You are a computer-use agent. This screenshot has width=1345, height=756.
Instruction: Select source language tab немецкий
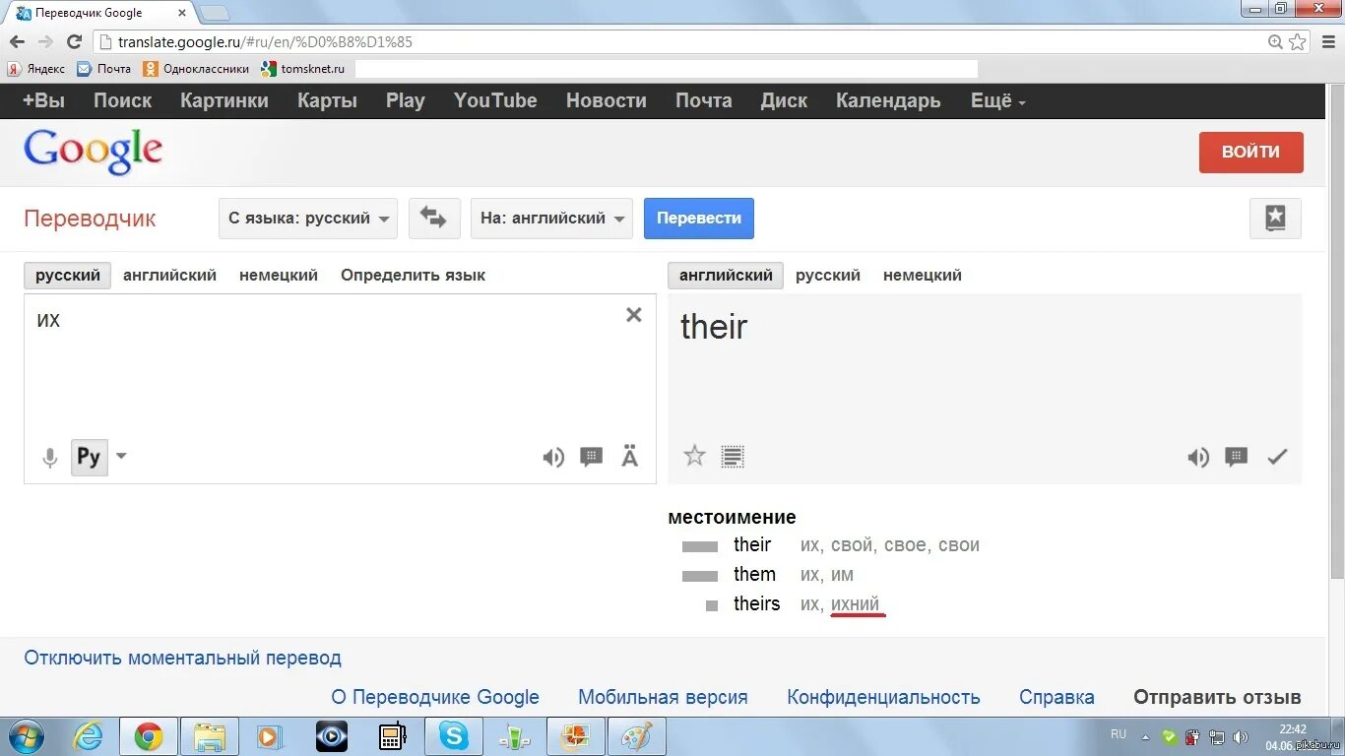click(279, 276)
